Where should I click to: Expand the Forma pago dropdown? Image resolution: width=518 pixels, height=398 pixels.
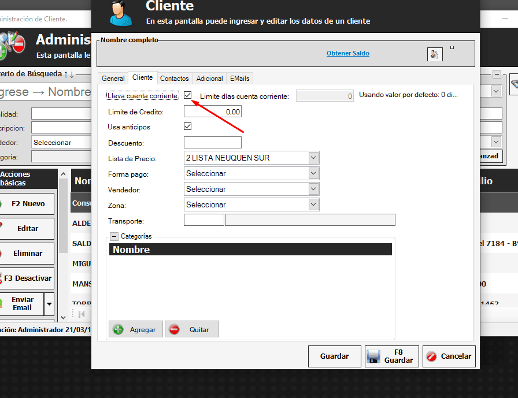pos(313,173)
